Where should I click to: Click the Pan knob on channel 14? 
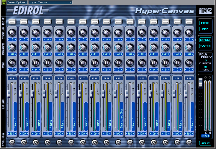166,63
